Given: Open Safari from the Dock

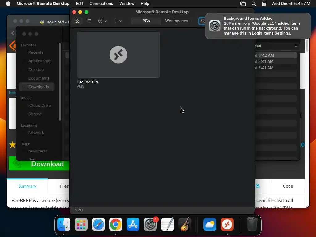Looking at the screenshot, I should (98, 224).
